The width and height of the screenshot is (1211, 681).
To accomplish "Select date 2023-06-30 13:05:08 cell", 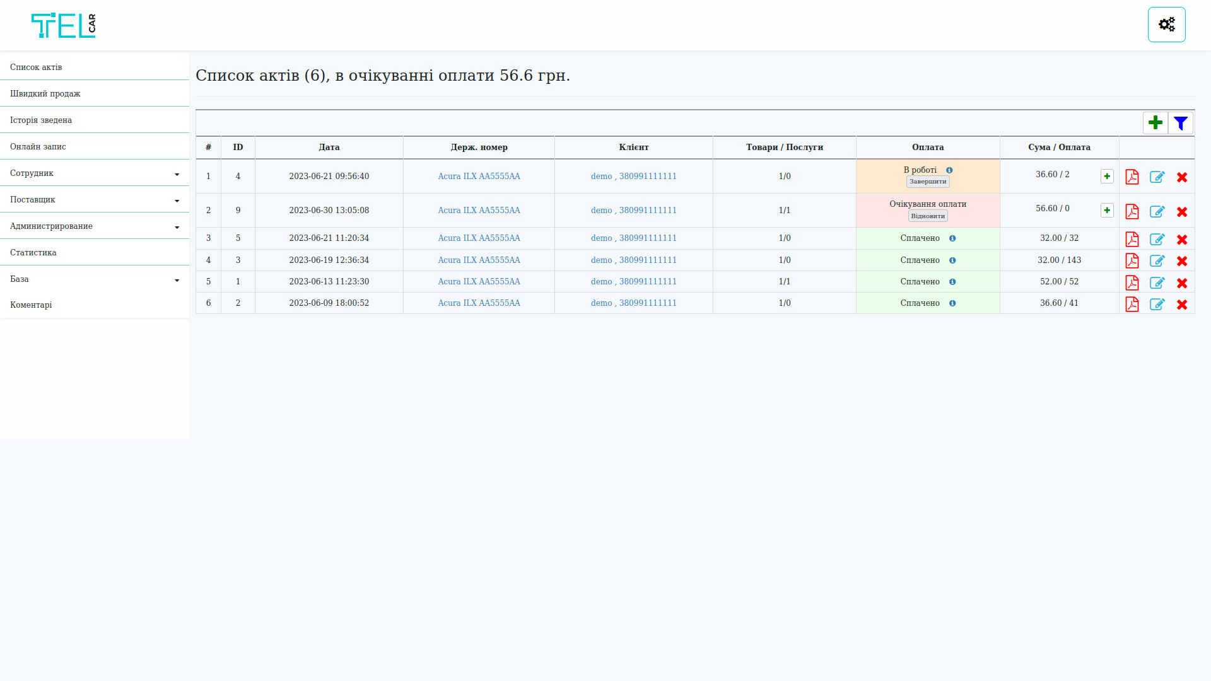I will point(329,211).
